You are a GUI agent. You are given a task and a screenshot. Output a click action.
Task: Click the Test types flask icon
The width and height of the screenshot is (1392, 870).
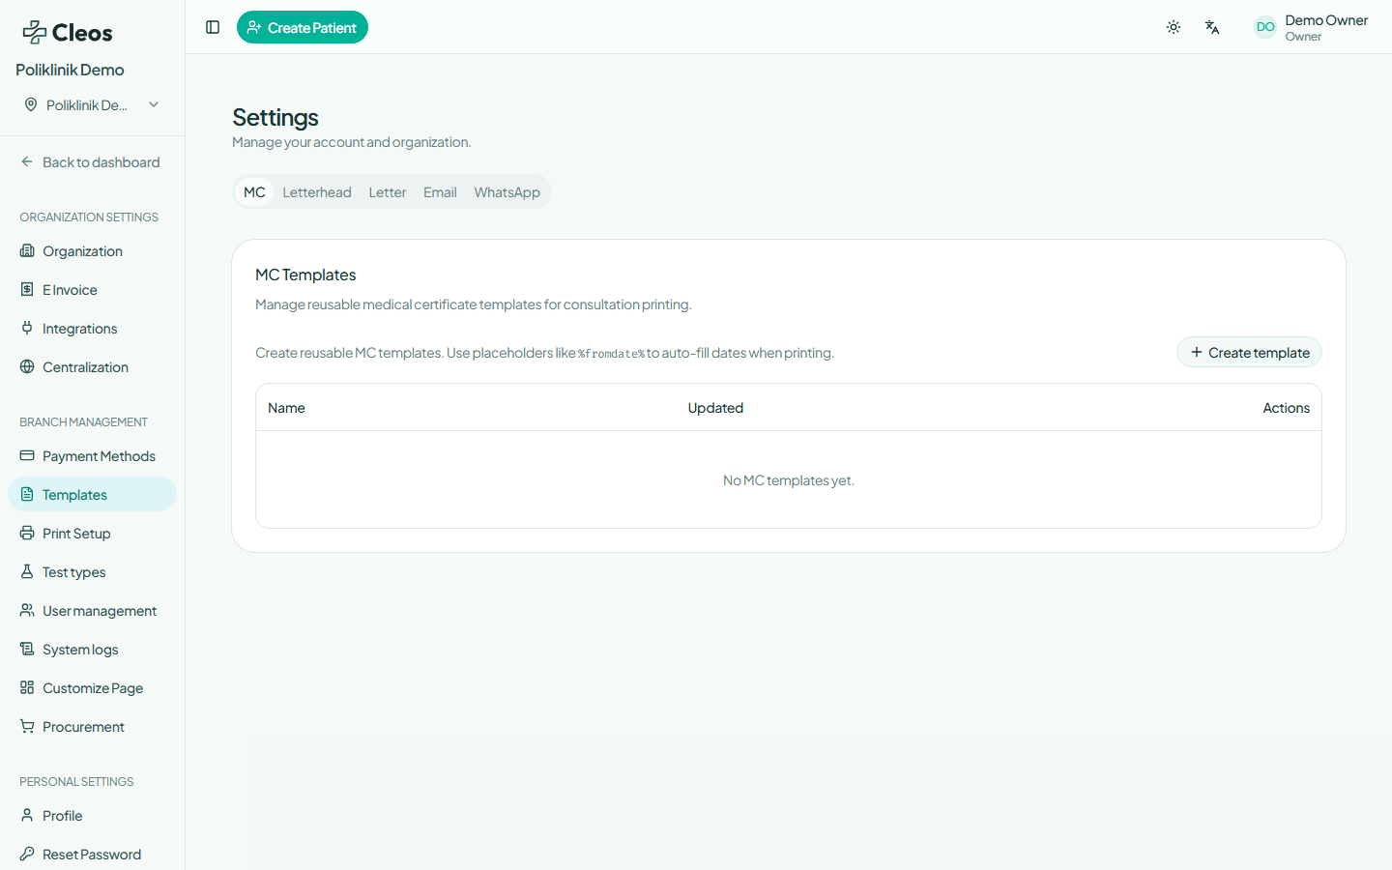click(x=27, y=572)
